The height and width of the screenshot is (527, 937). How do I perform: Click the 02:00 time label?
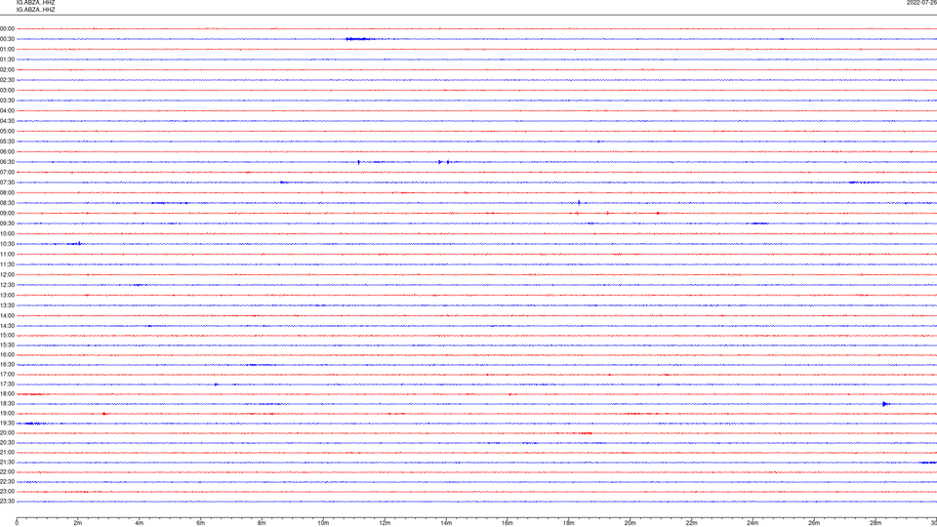pyautogui.click(x=7, y=70)
